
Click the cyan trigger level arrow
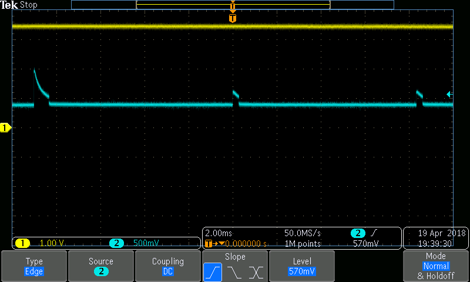pos(449,94)
